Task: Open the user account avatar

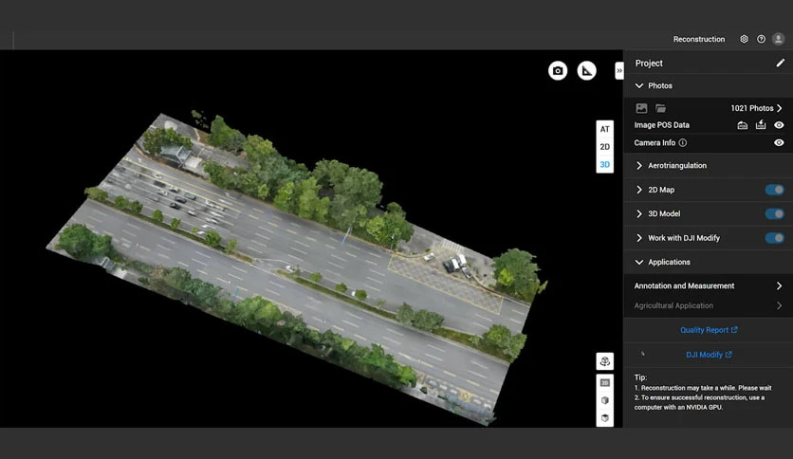Action: click(779, 39)
